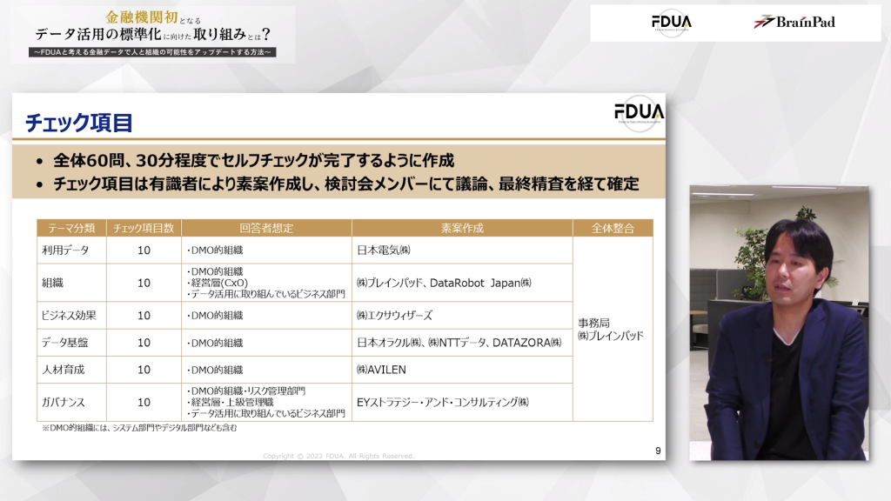The height and width of the screenshot is (501, 891).
Task: Click the dark subtitle bar mentioning FDUA
Action: [x=152, y=52]
